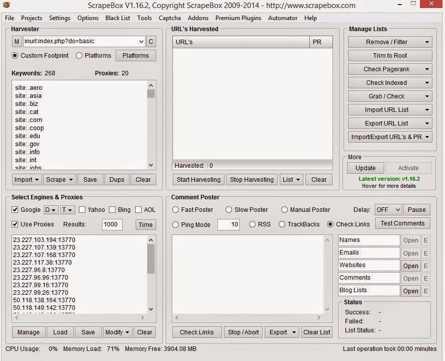Click the E edit button beside Names
This screenshot has height=361, width=445.
425,240
